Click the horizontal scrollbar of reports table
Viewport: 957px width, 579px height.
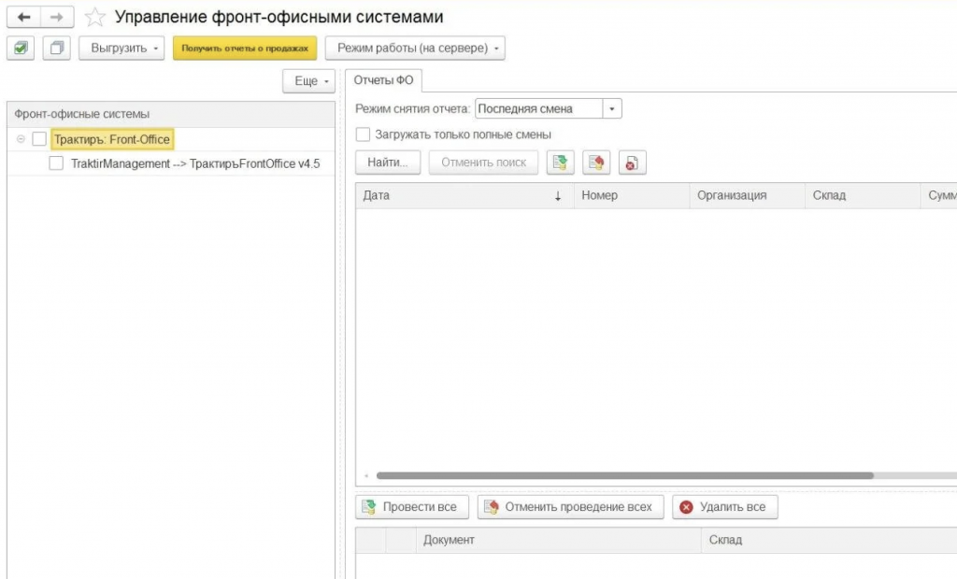click(x=625, y=475)
